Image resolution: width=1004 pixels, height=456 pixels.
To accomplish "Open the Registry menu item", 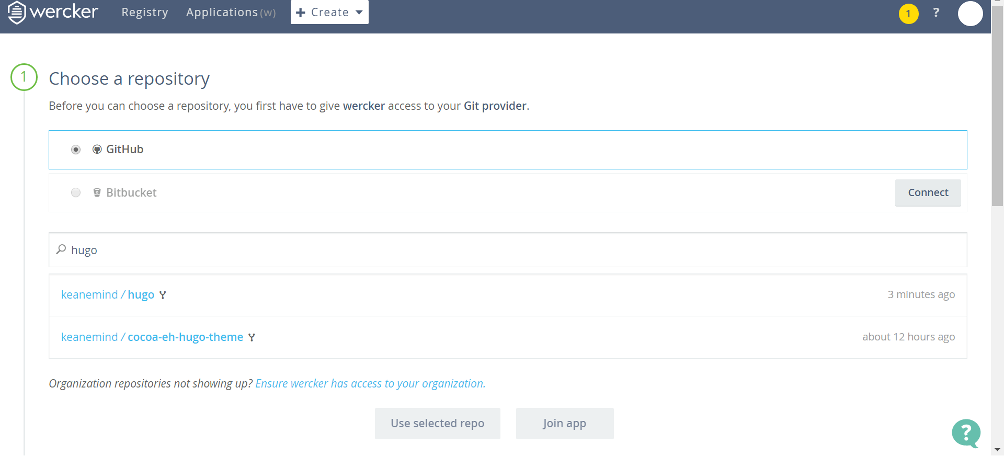I will (x=145, y=13).
